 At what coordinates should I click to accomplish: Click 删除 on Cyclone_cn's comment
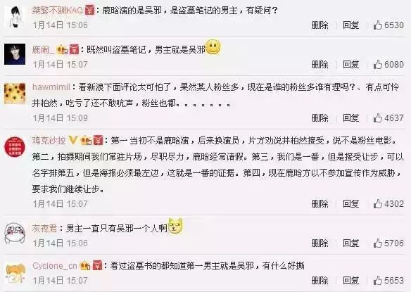[320, 281]
